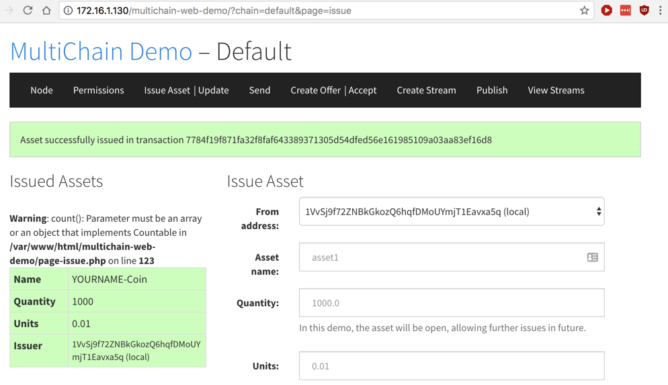
Task: Open the Publish page
Action: (x=492, y=90)
